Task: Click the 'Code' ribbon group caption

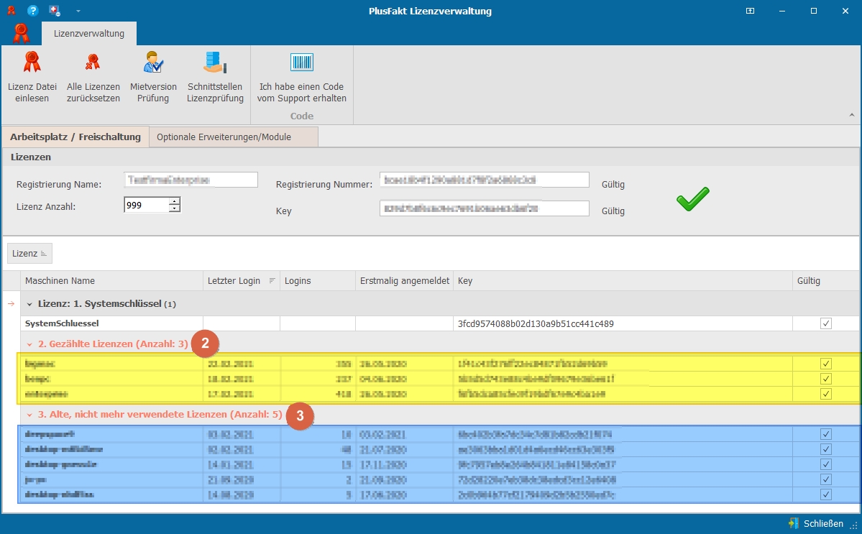Action: [x=302, y=116]
